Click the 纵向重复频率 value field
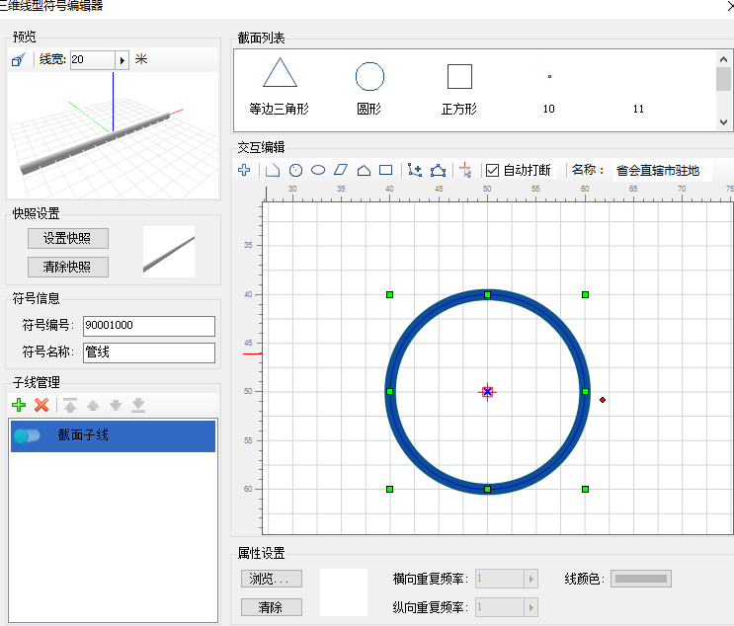 [500, 607]
